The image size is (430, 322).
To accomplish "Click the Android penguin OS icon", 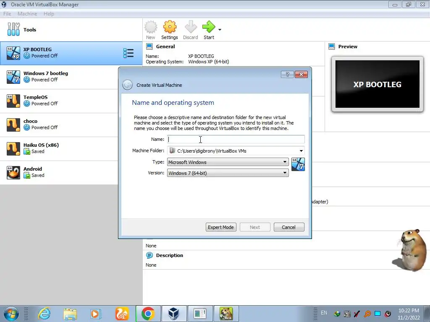I will click(13, 172).
